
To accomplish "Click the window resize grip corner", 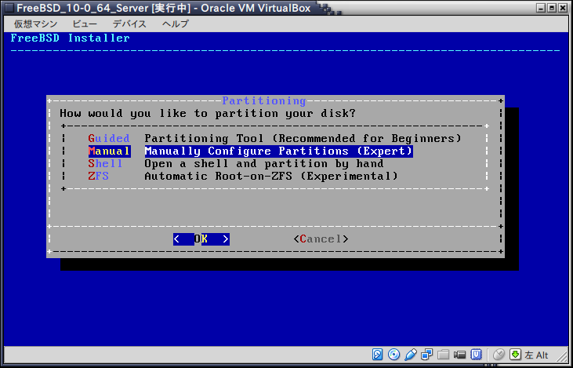I will (565, 360).
